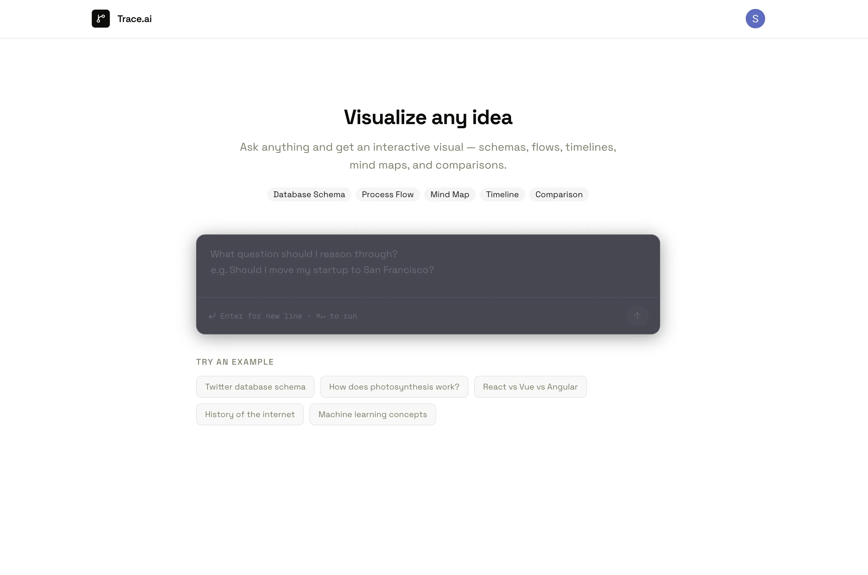Screen dimensions: 868x575
Task: Click the Trace.ai branch logo icon
Action: tap(100, 19)
